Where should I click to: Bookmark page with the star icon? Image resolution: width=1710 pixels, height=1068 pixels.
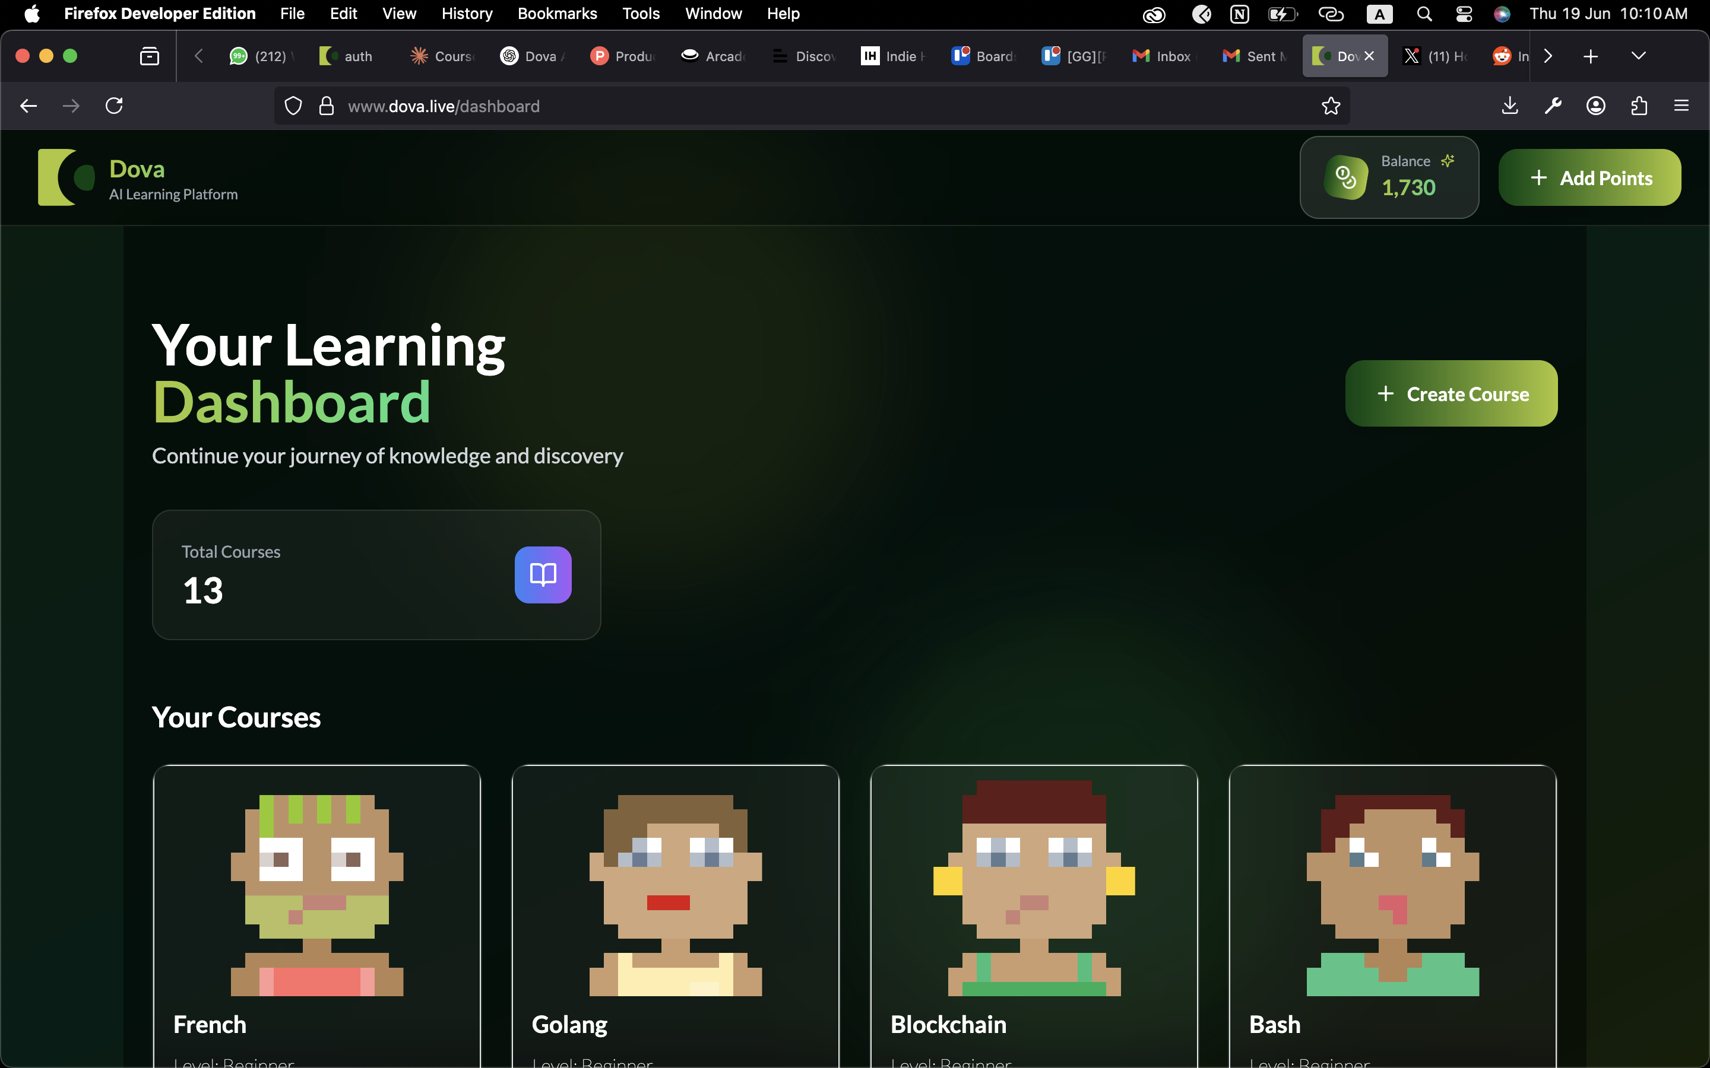pos(1331,106)
